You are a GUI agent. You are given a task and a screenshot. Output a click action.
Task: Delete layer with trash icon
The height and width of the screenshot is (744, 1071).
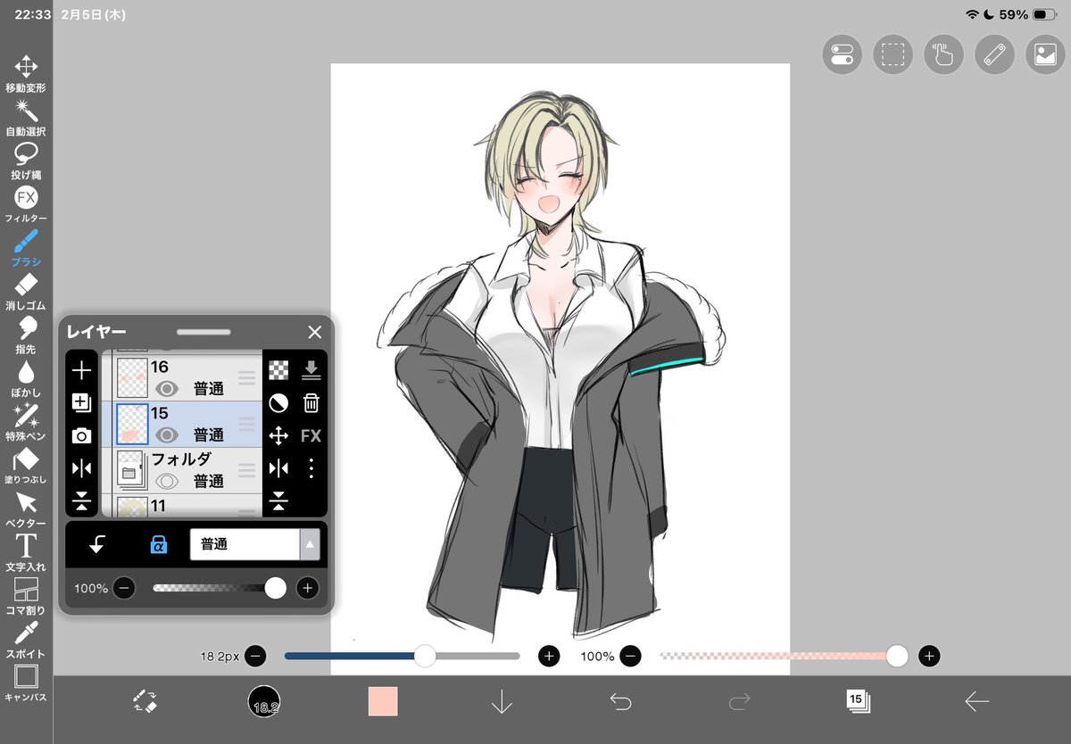tap(311, 403)
